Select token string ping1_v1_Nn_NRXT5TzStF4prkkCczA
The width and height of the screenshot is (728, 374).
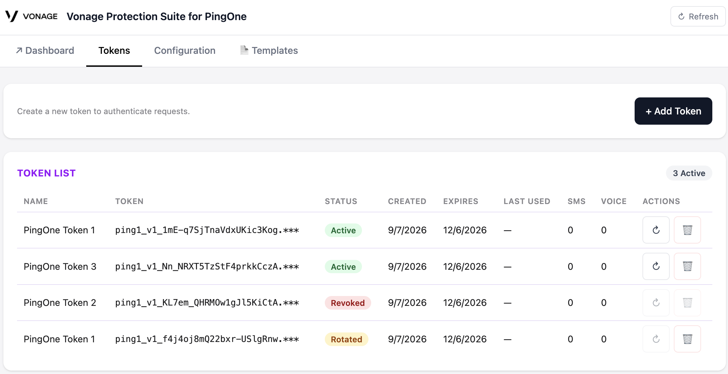(x=207, y=266)
